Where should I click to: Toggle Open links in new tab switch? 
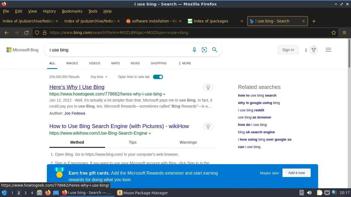(158, 77)
